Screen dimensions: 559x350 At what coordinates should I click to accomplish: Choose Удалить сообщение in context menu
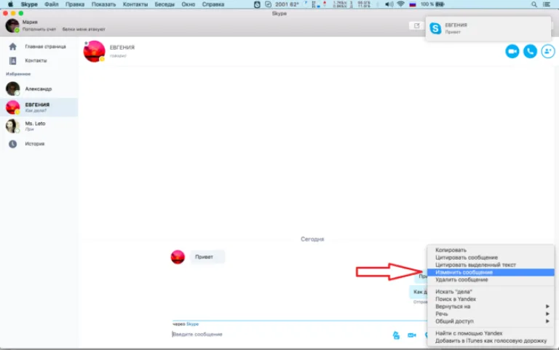pos(491,280)
